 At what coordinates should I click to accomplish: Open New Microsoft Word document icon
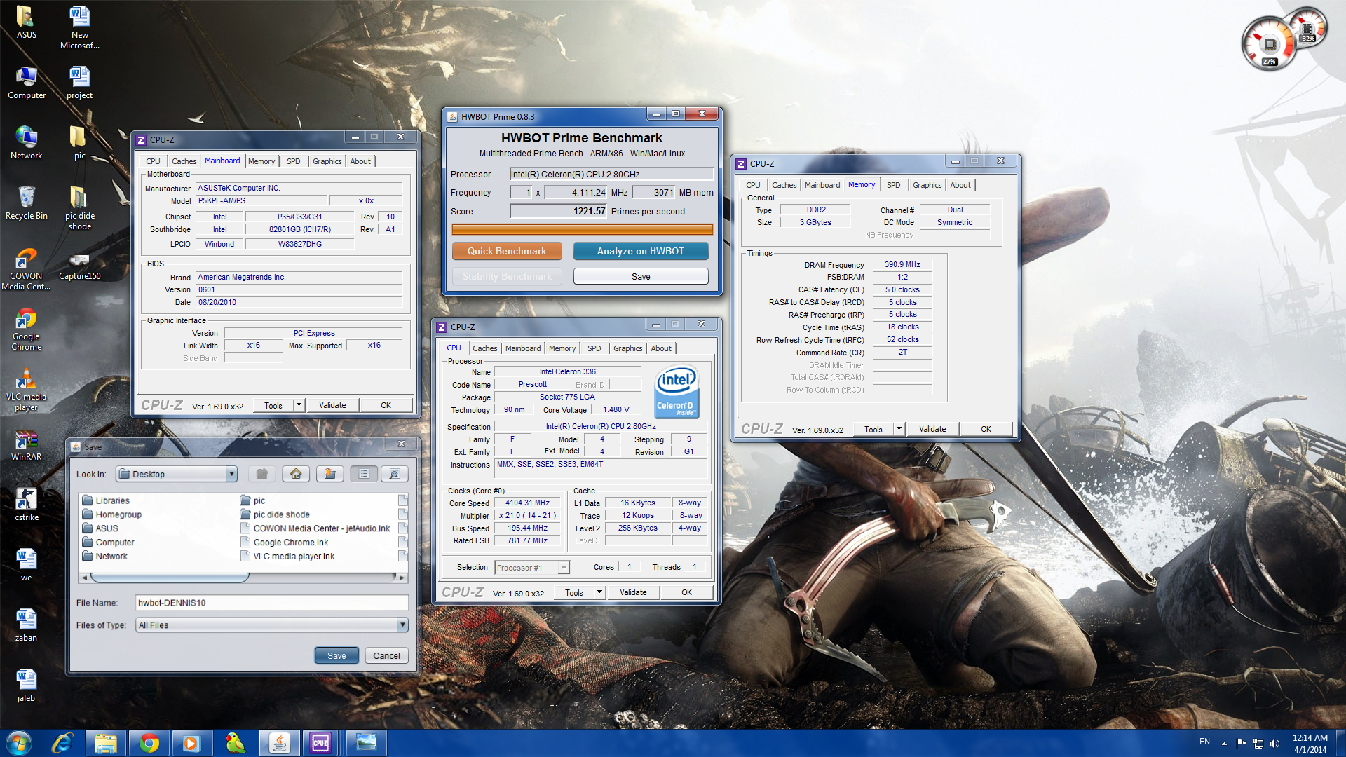coord(80,27)
